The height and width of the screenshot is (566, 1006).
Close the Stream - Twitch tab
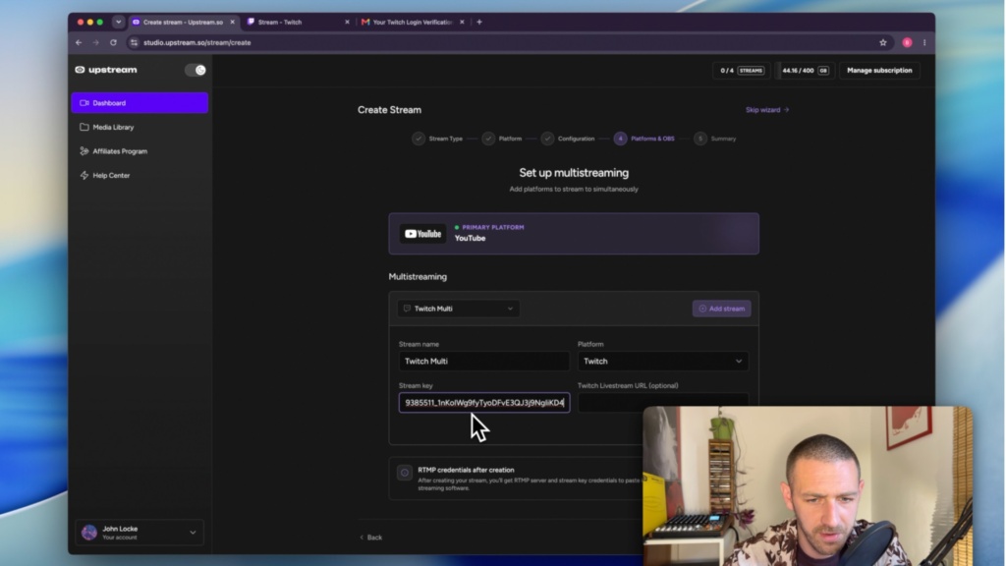pyautogui.click(x=347, y=22)
